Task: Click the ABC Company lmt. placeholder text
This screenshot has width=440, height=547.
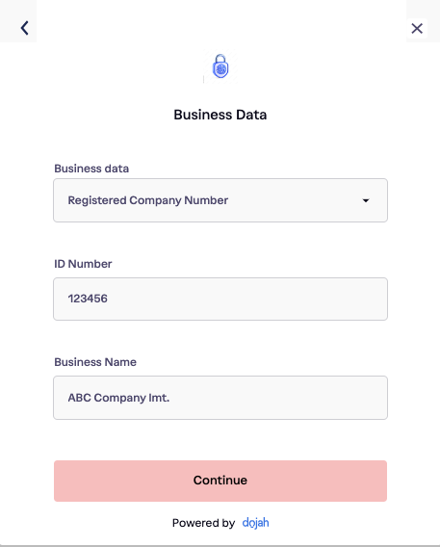Action: [x=118, y=398]
